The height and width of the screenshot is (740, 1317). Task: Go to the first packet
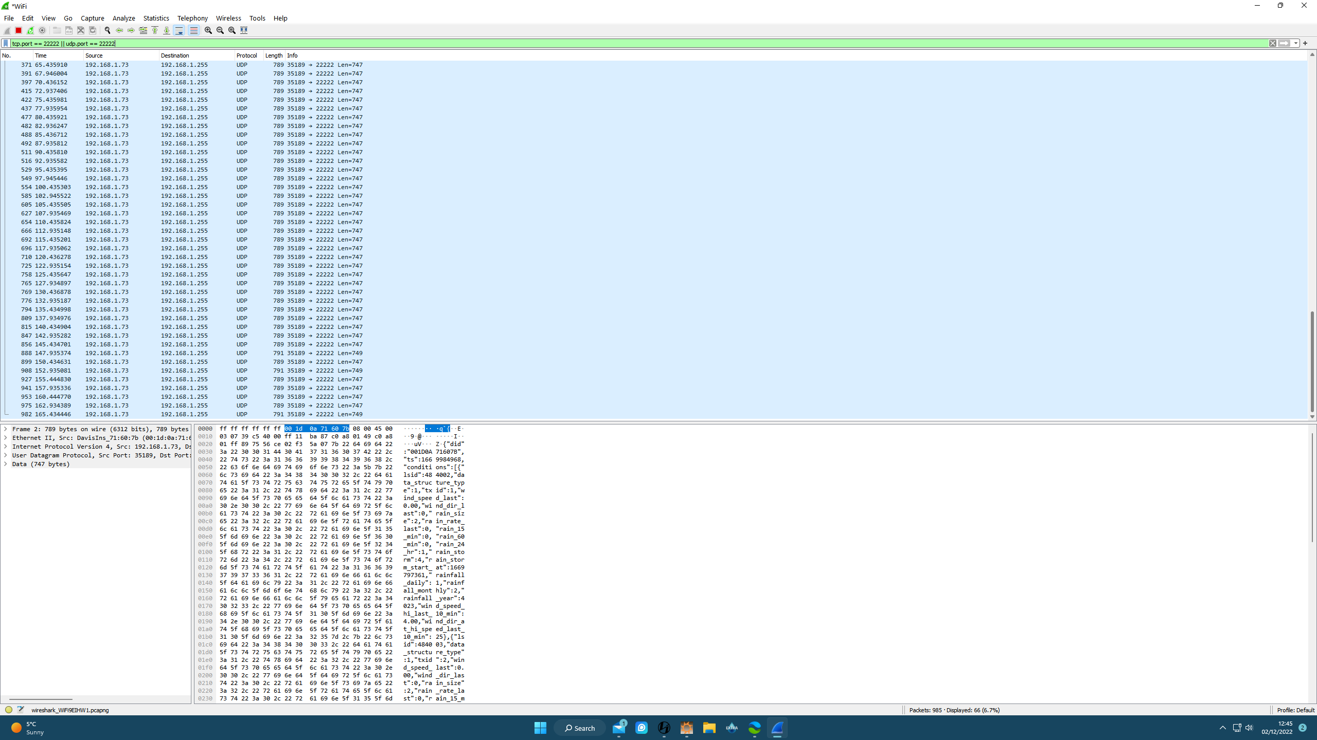tap(155, 30)
